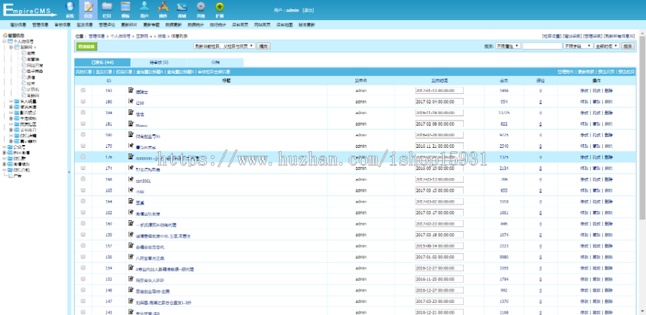Viewport: 646px width, 315px height.
Task: Click the 栏目 folder icon in header
Action: 107,8
